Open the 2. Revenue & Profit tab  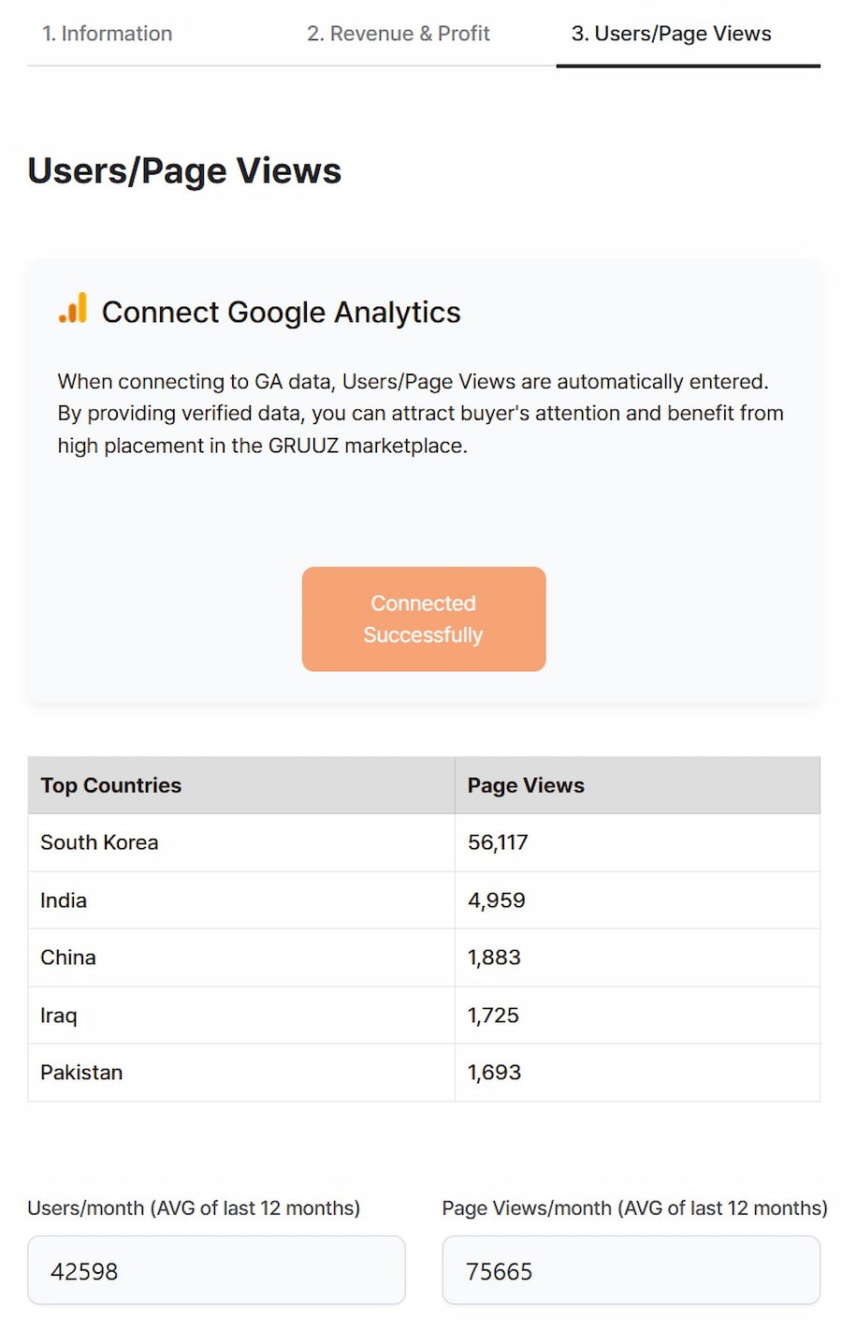tap(399, 34)
